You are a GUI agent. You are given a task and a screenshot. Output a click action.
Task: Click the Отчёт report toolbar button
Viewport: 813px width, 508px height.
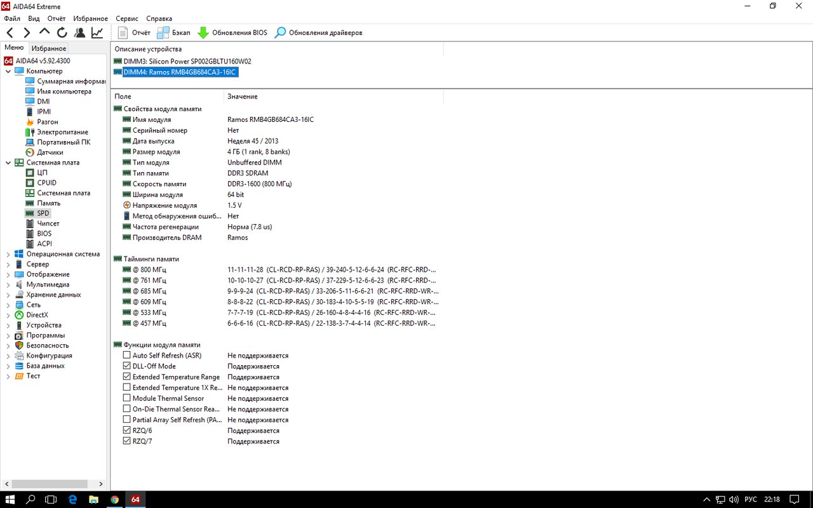[x=134, y=32]
